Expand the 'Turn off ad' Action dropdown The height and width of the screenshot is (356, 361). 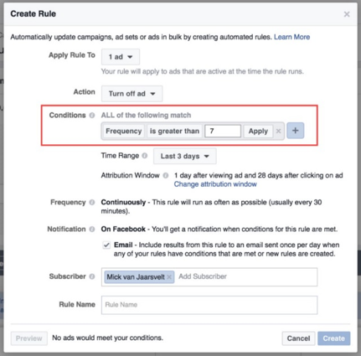(x=132, y=94)
